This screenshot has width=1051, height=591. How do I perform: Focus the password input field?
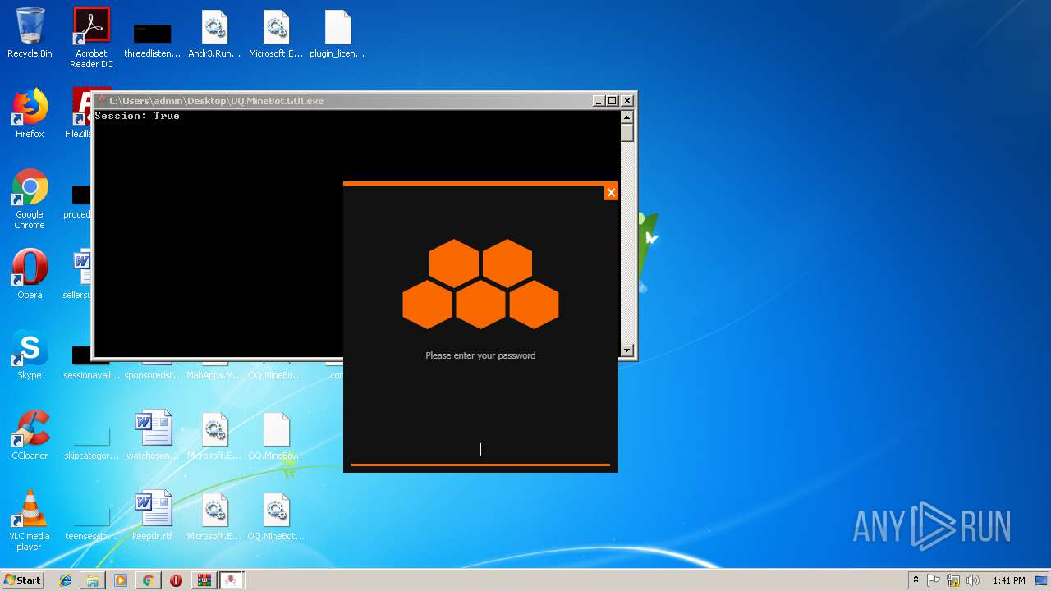480,449
